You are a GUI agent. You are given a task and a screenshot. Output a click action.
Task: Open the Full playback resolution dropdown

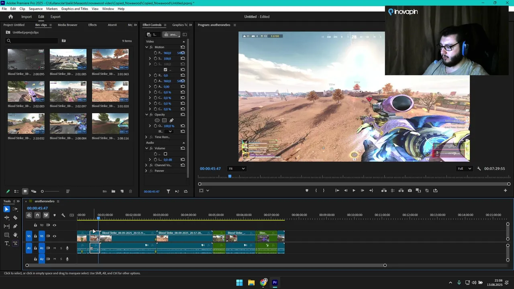pyautogui.click(x=464, y=169)
